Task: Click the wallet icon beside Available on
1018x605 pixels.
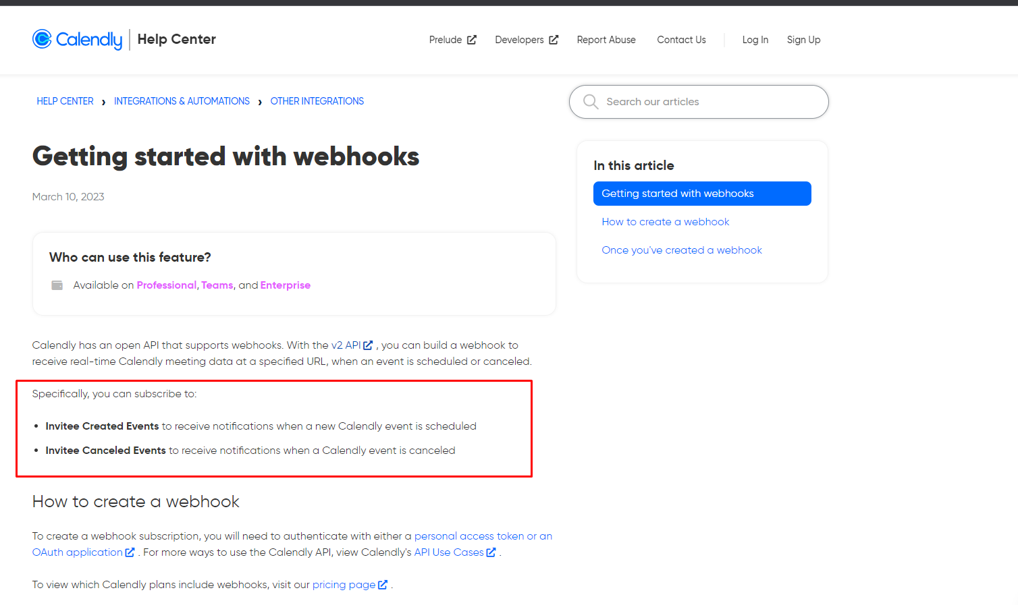Action: [57, 285]
